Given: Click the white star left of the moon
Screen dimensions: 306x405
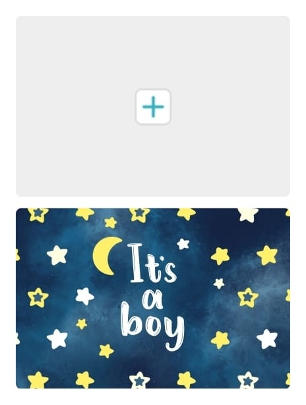Looking at the screenshot, I should [x=57, y=255].
